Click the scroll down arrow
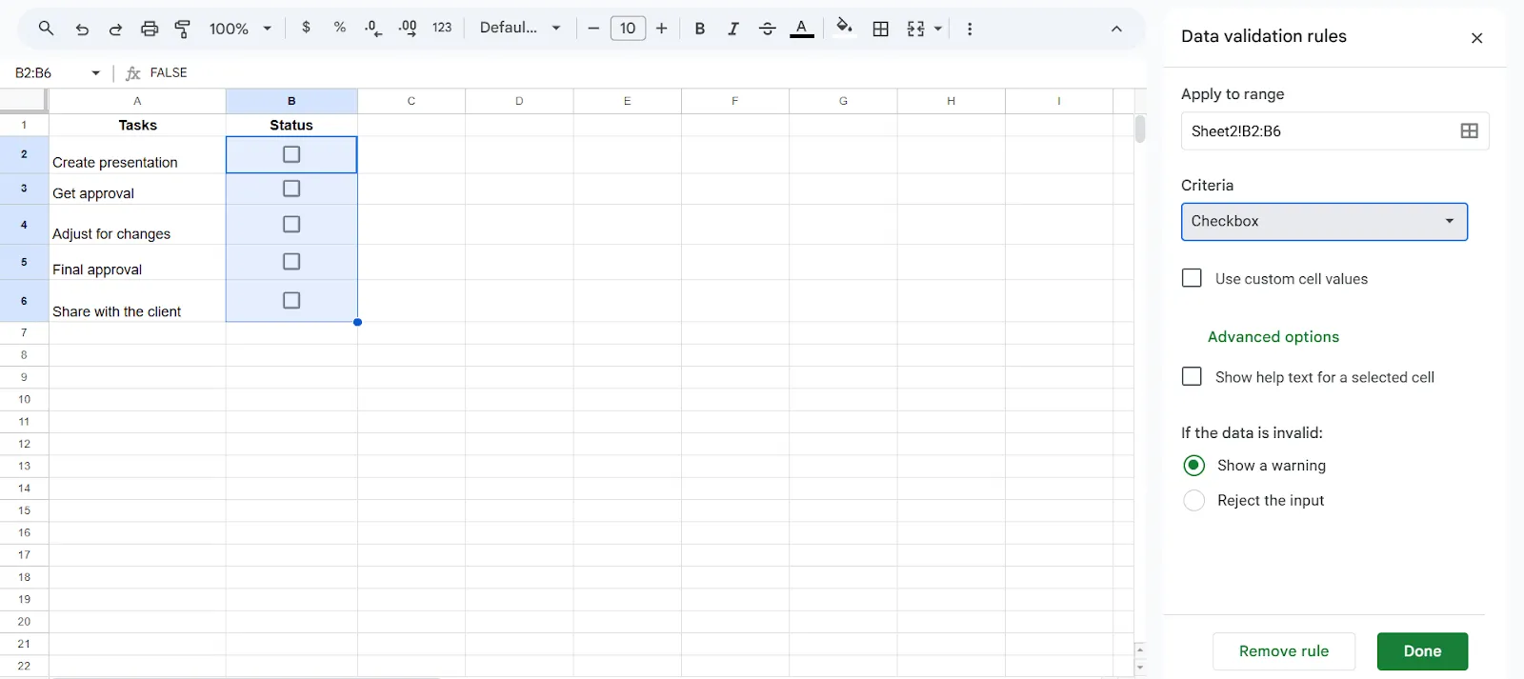 pos(1140,668)
